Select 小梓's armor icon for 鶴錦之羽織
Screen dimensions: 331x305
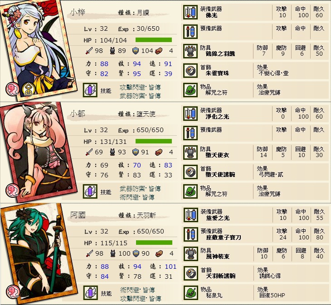click(x=190, y=51)
